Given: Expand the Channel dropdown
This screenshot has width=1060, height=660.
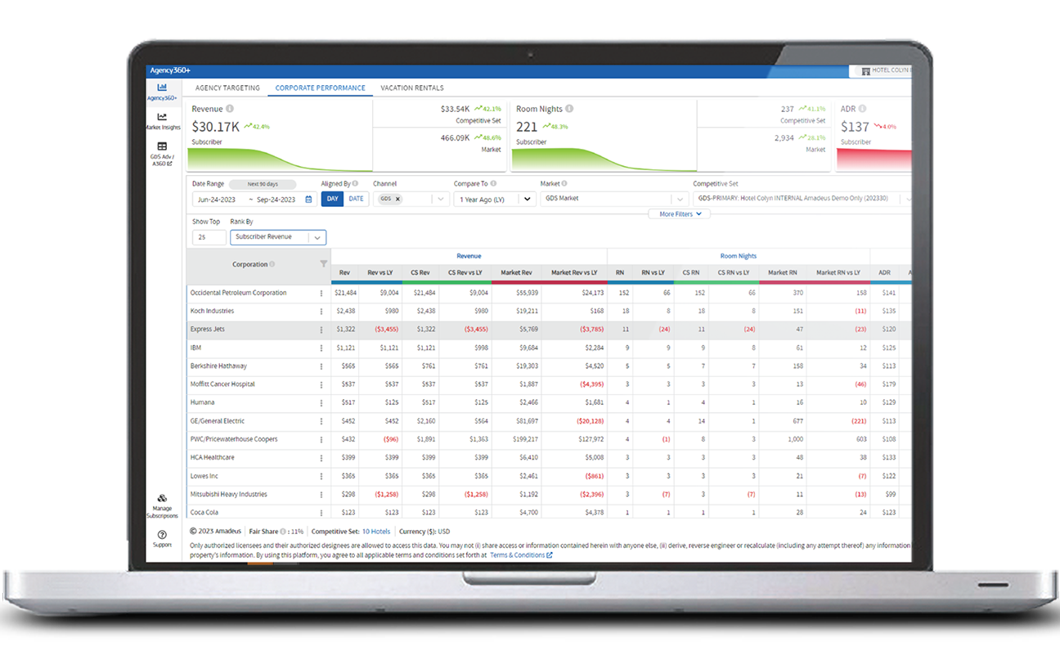Looking at the screenshot, I should tap(441, 199).
